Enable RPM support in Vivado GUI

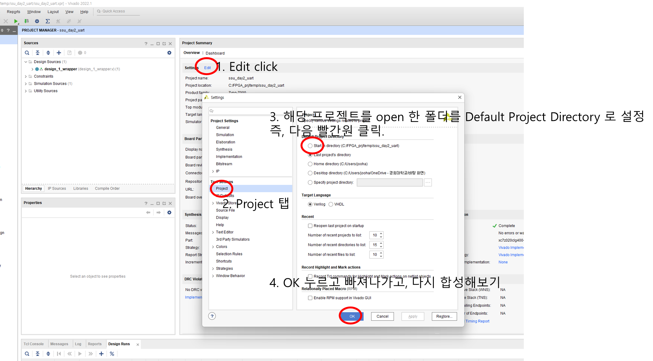point(310,298)
